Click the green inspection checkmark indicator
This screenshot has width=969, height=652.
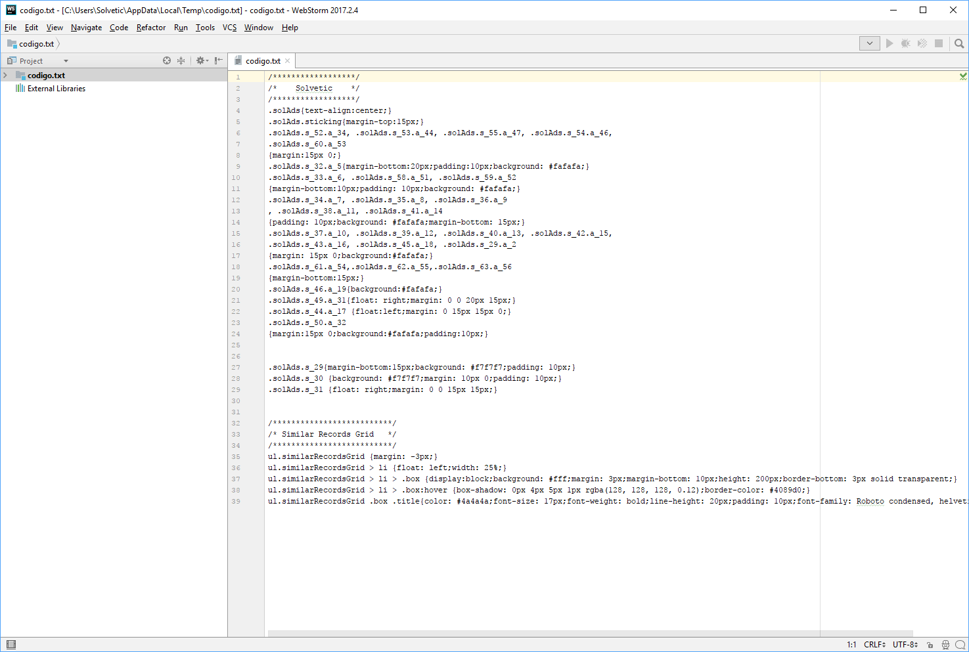(963, 77)
